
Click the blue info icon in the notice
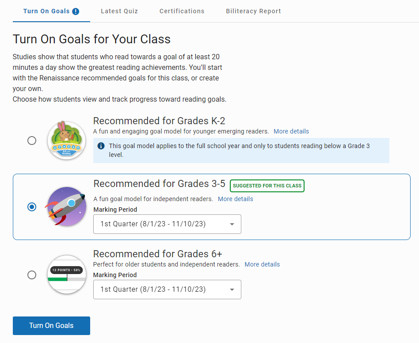(x=101, y=146)
